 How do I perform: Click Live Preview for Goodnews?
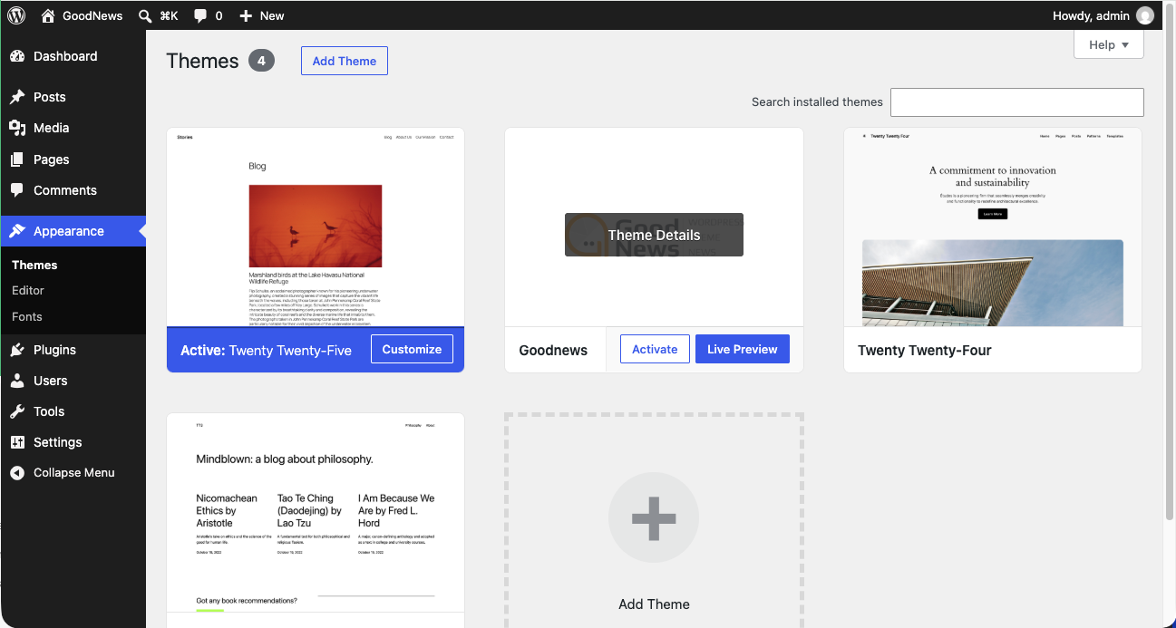tap(743, 349)
